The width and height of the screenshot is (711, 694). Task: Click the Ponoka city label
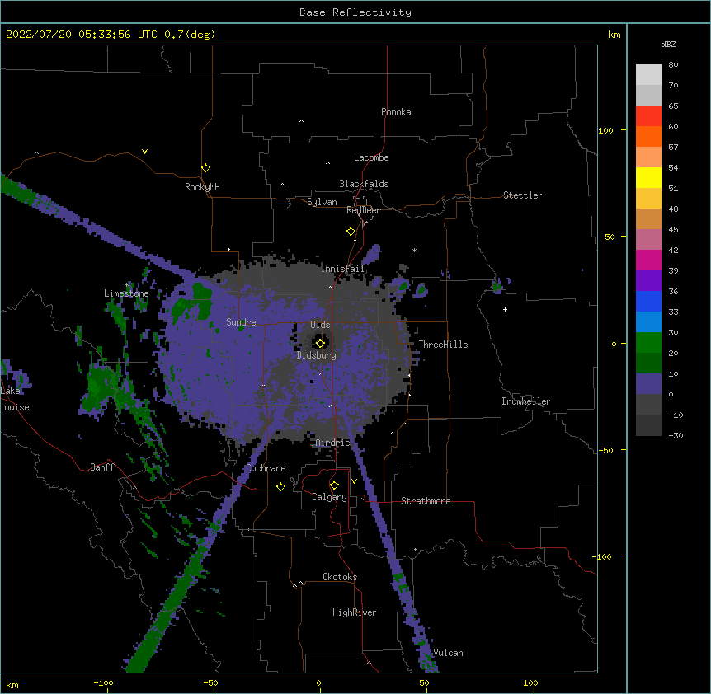tap(396, 112)
